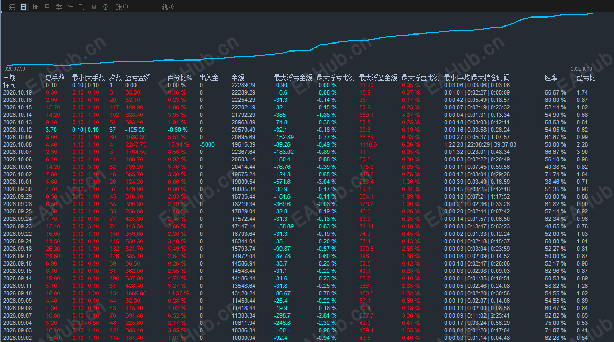Click the 胜率 column header
The width and height of the screenshot is (614, 342).
click(551, 78)
